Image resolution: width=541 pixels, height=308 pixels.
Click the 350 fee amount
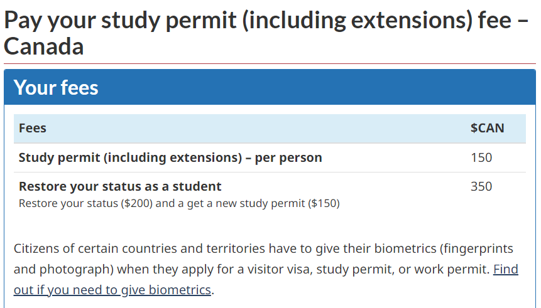481,186
